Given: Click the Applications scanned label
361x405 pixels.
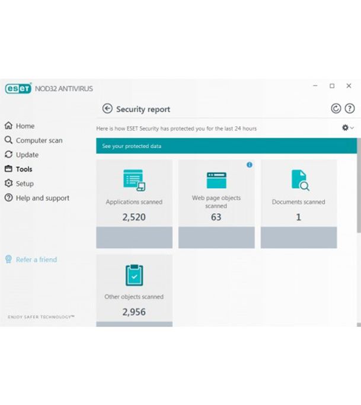Looking at the screenshot, I should (x=134, y=202).
